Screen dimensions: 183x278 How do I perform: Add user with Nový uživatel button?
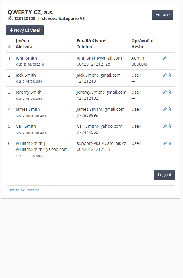click(x=24, y=30)
